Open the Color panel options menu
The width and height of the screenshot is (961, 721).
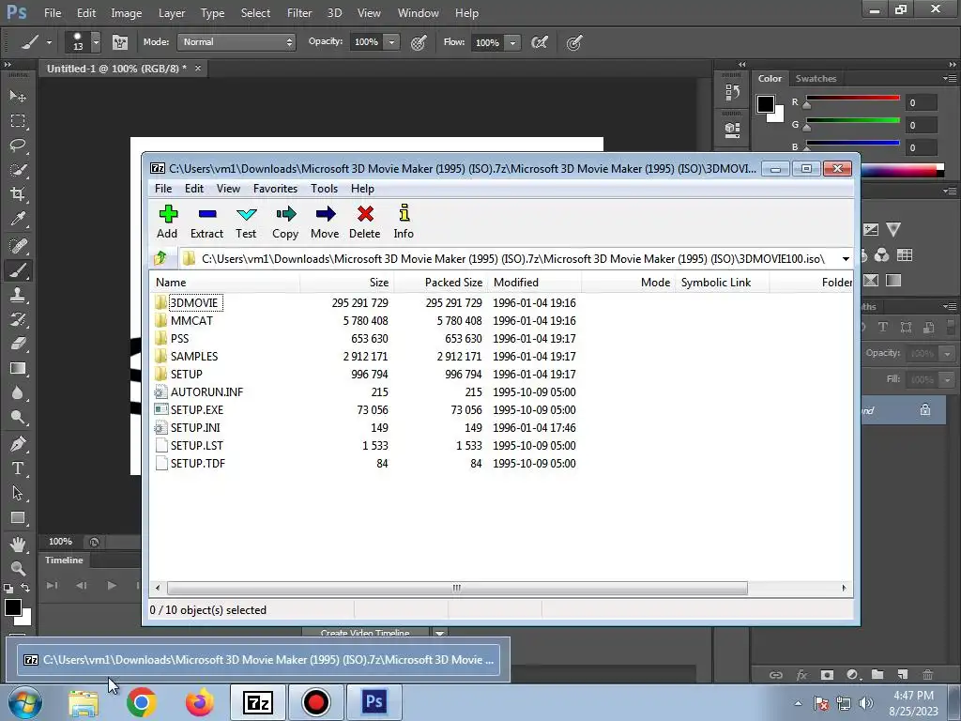point(950,79)
